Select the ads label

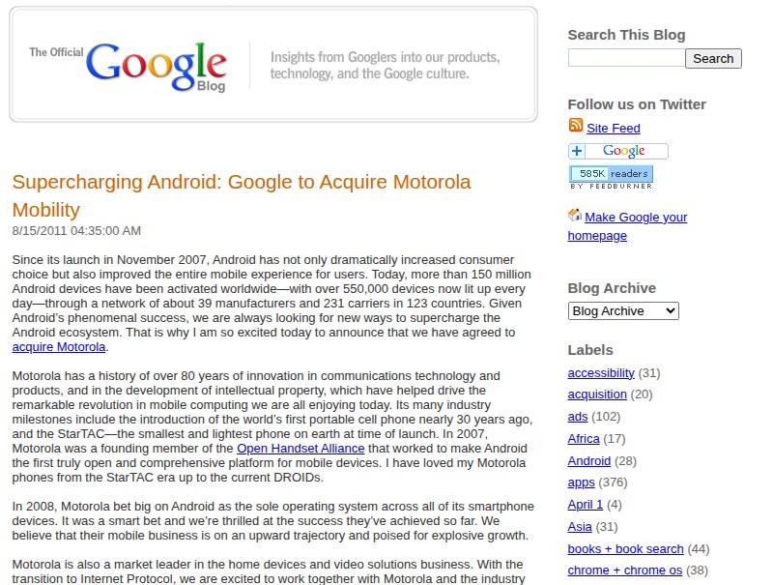coord(577,417)
